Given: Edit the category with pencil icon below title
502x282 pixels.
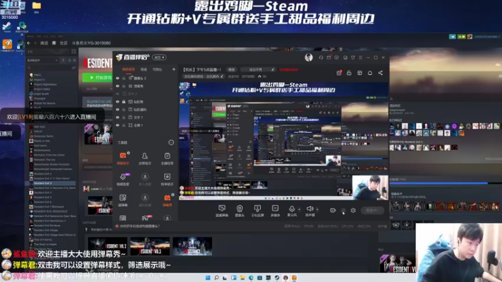Looking at the screenshot, I should (x=222, y=76).
